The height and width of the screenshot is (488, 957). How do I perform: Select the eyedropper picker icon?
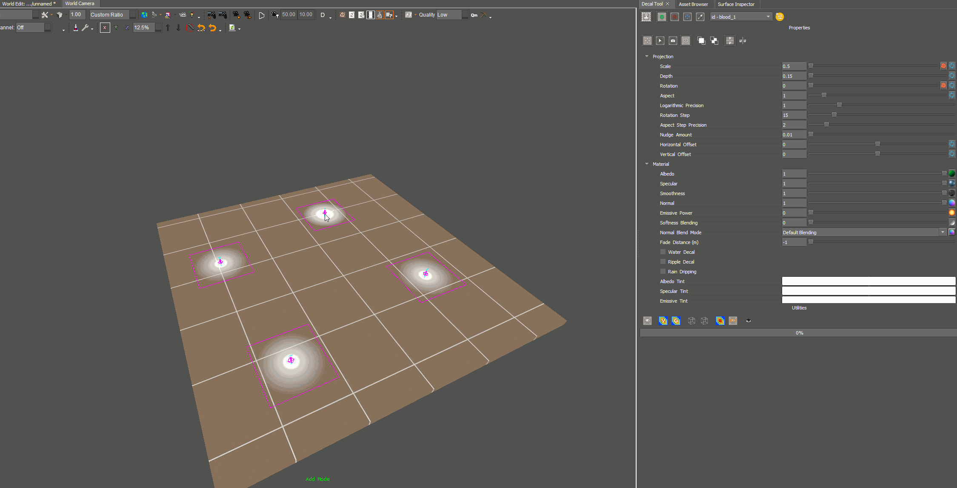[x=700, y=17]
